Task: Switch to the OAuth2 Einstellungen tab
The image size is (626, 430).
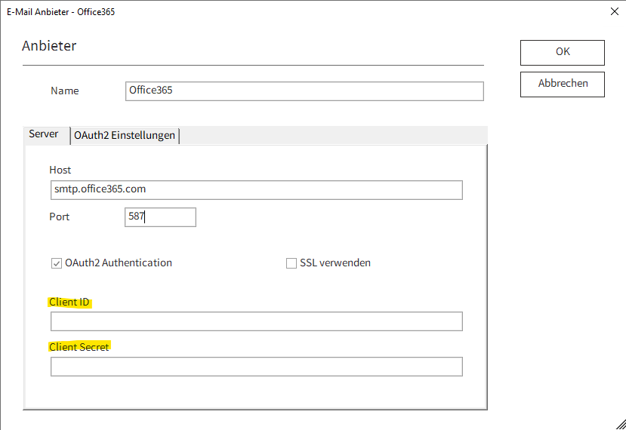Action: tap(125, 136)
